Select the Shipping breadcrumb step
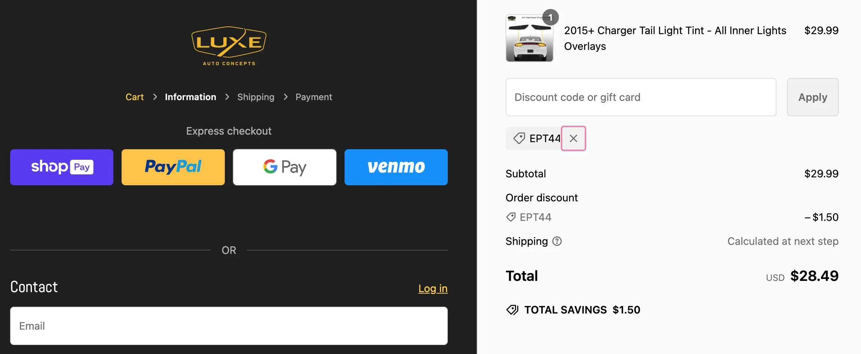Image resolution: width=861 pixels, height=354 pixels. point(256,97)
